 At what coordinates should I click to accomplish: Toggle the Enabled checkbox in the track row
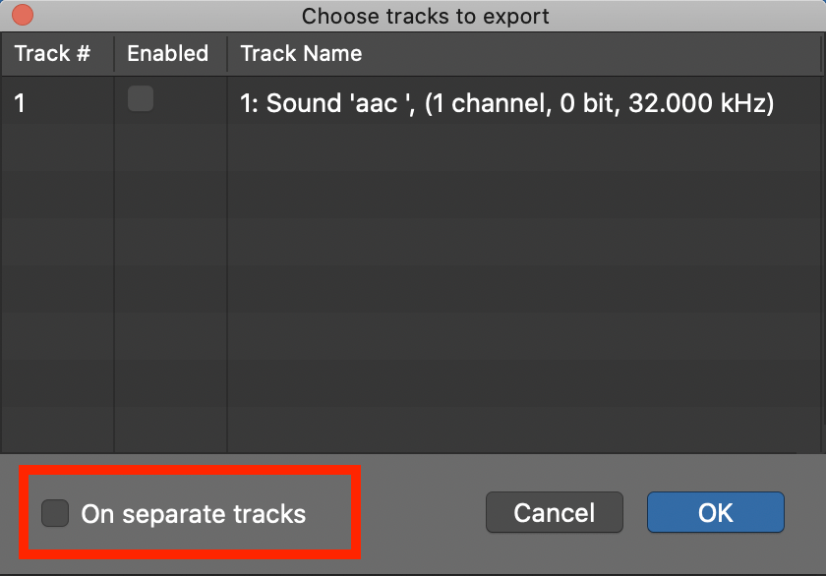(140, 99)
